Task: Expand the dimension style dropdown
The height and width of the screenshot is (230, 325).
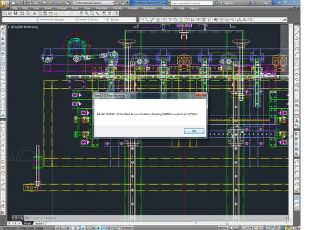Action: (x=280, y=19)
